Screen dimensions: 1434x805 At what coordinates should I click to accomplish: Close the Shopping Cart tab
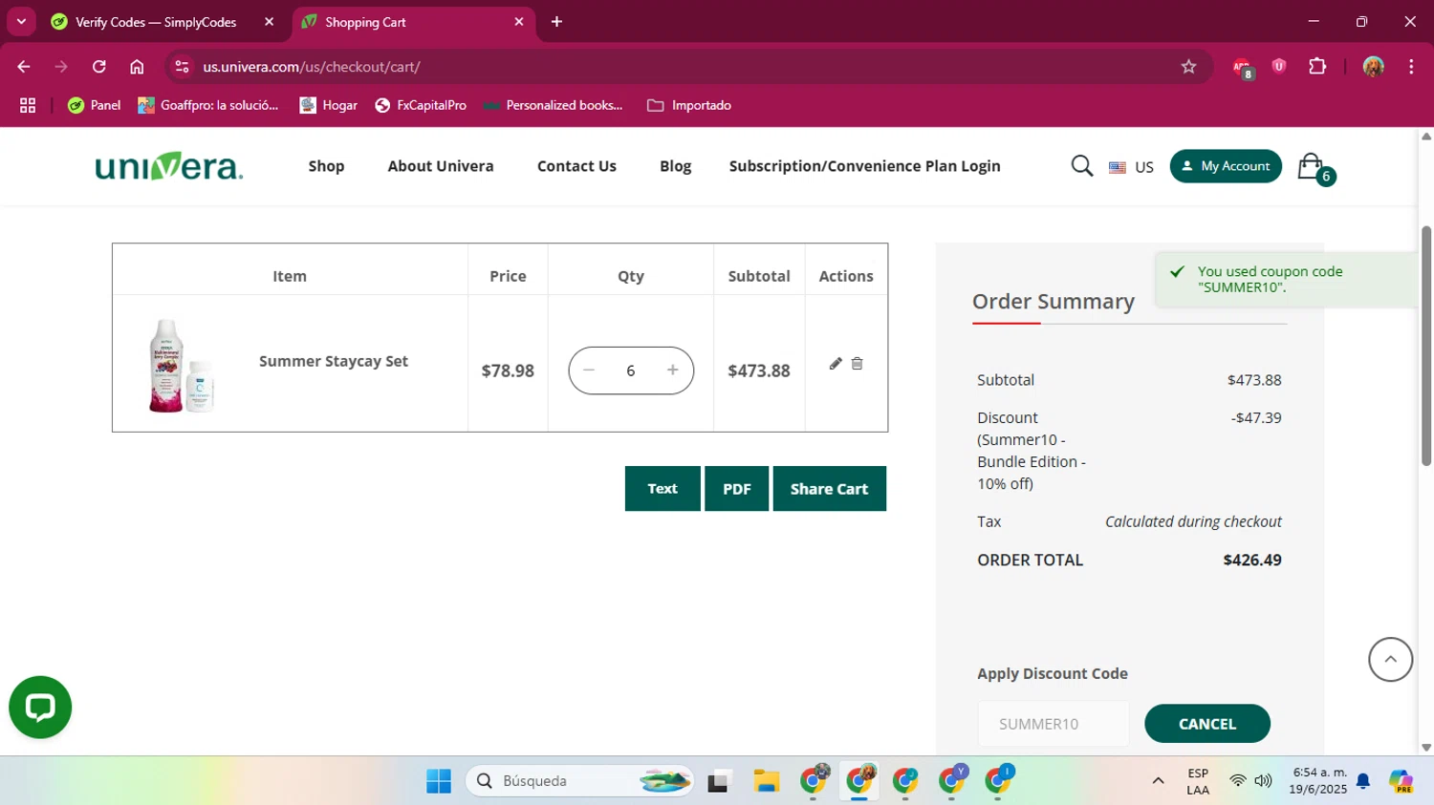coord(519,22)
